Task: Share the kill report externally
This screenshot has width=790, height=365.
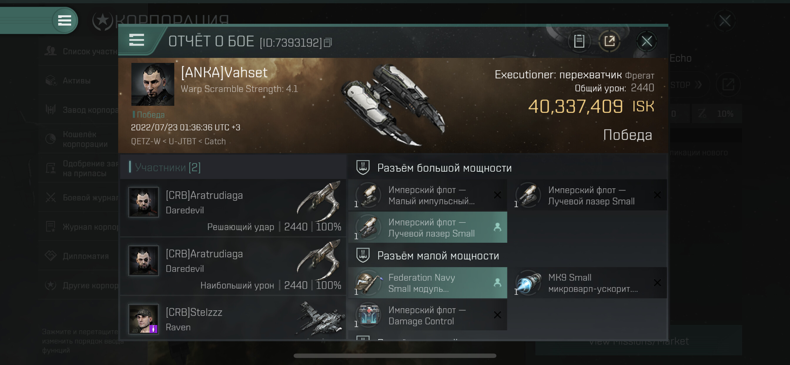Action: coord(609,41)
